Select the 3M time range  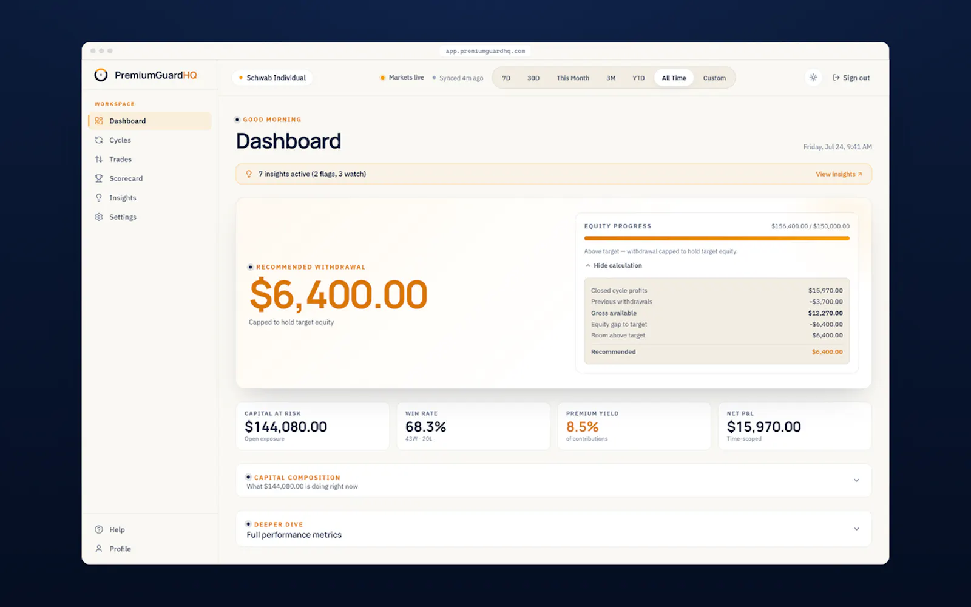click(611, 78)
